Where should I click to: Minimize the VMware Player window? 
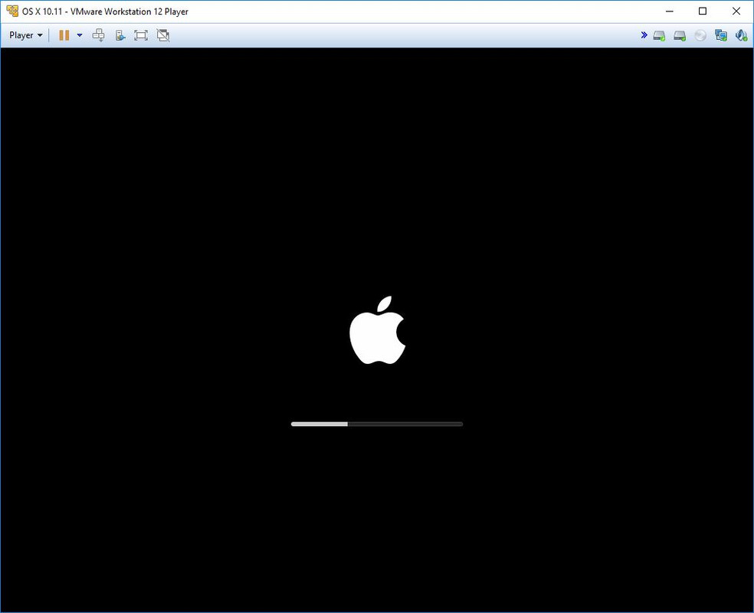(x=670, y=11)
